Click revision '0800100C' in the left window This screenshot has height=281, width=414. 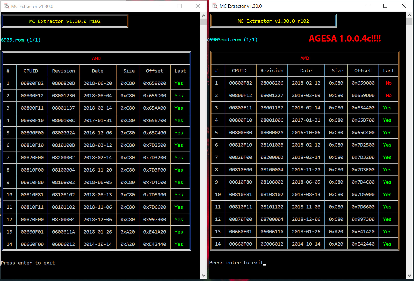pos(63,121)
